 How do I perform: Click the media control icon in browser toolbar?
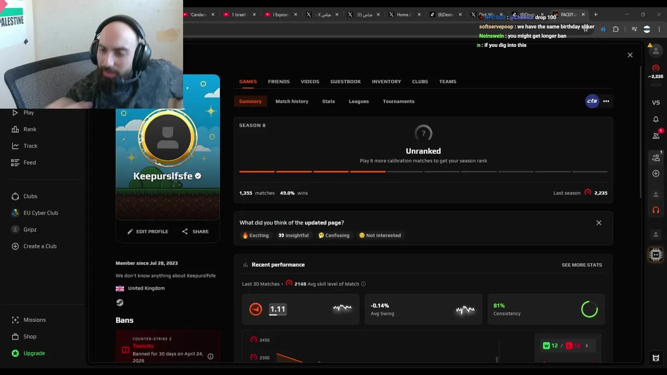pyautogui.click(x=634, y=29)
